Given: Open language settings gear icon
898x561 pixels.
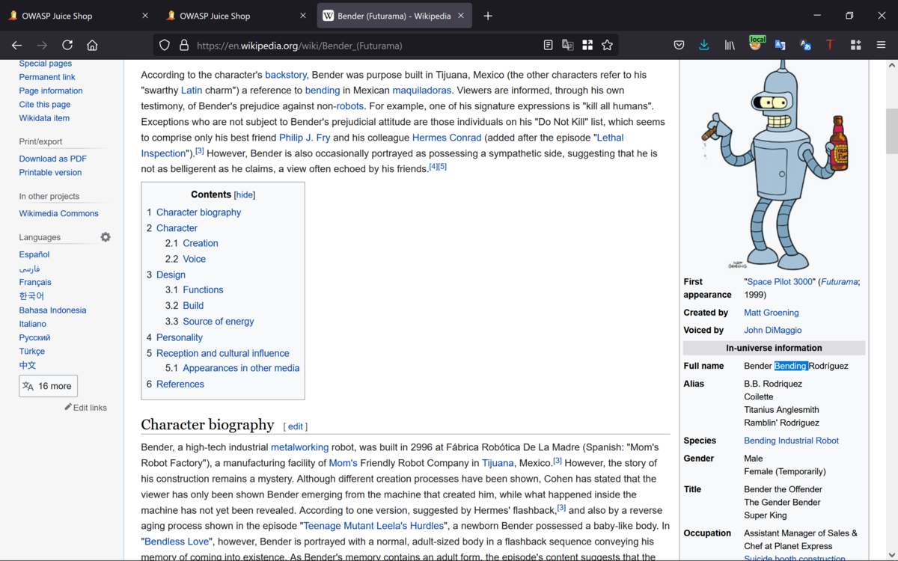Looking at the screenshot, I should click(106, 237).
